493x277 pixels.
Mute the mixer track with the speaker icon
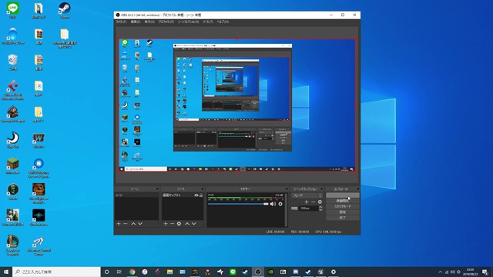[x=273, y=204]
